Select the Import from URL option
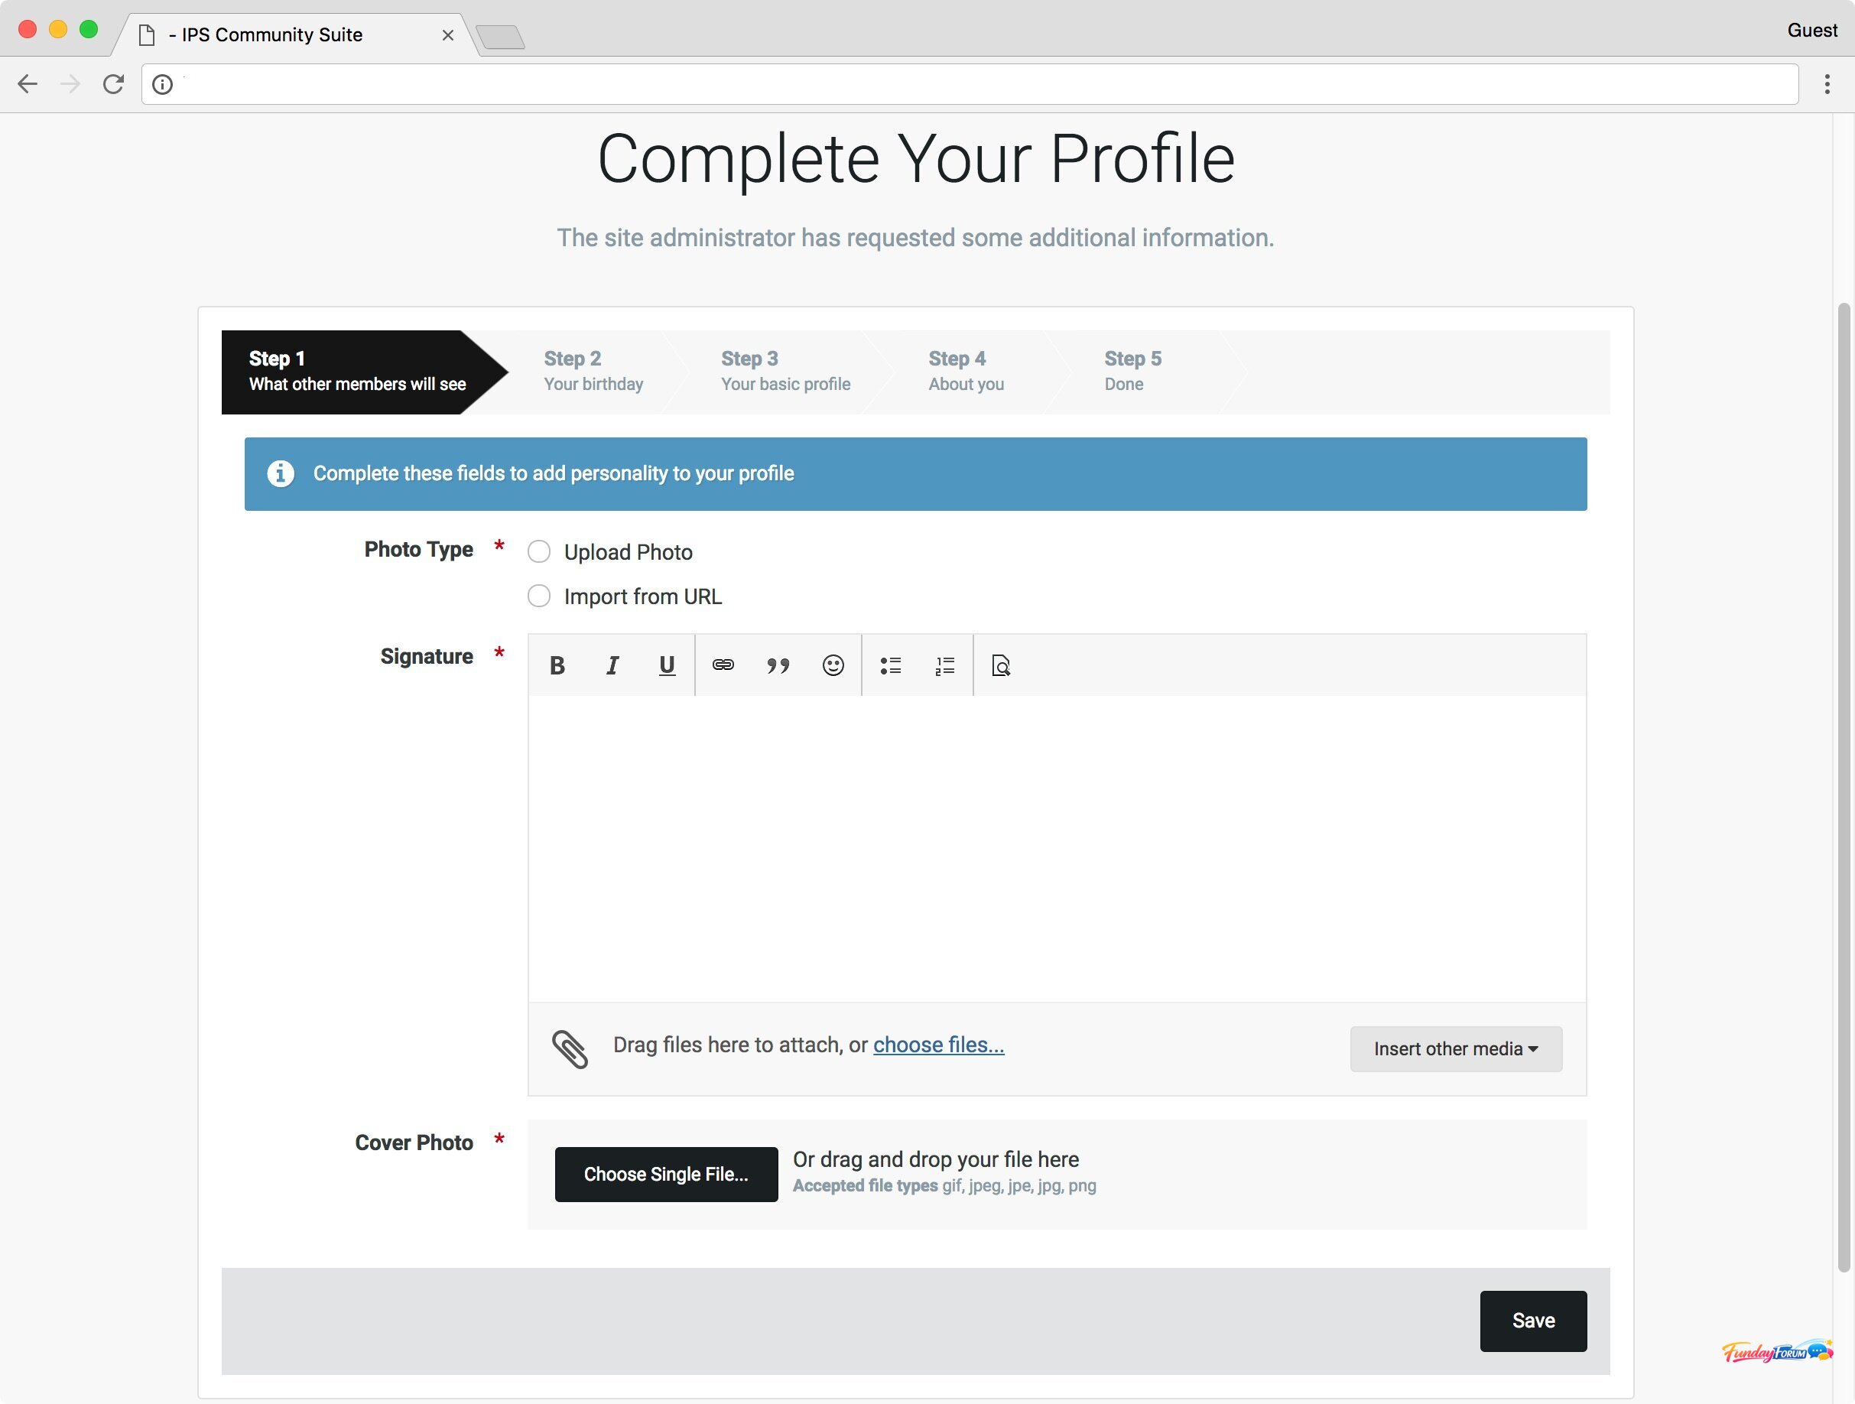The height and width of the screenshot is (1404, 1855). [x=539, y=596]
